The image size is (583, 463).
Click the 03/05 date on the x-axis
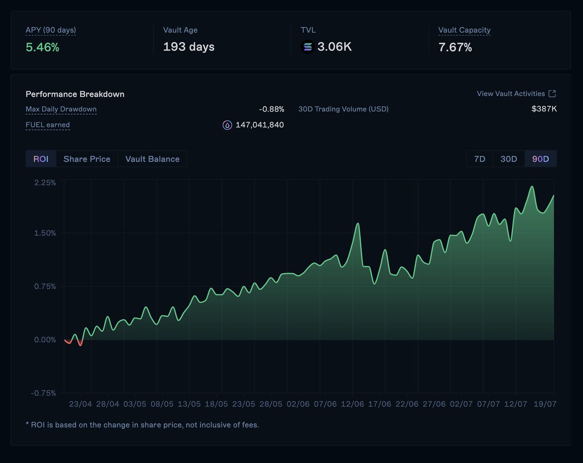[x=135, y=404]
